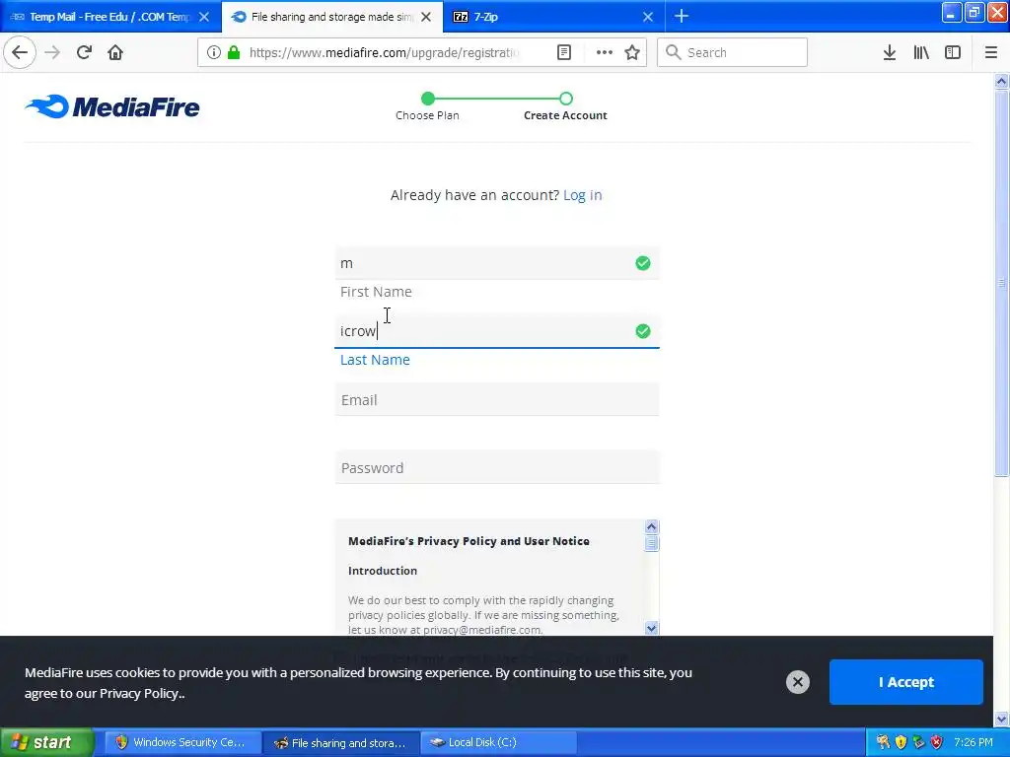This screenshot has height=757, width=1010.
Task: Open the browser home page
Action: tap(115, 52)
